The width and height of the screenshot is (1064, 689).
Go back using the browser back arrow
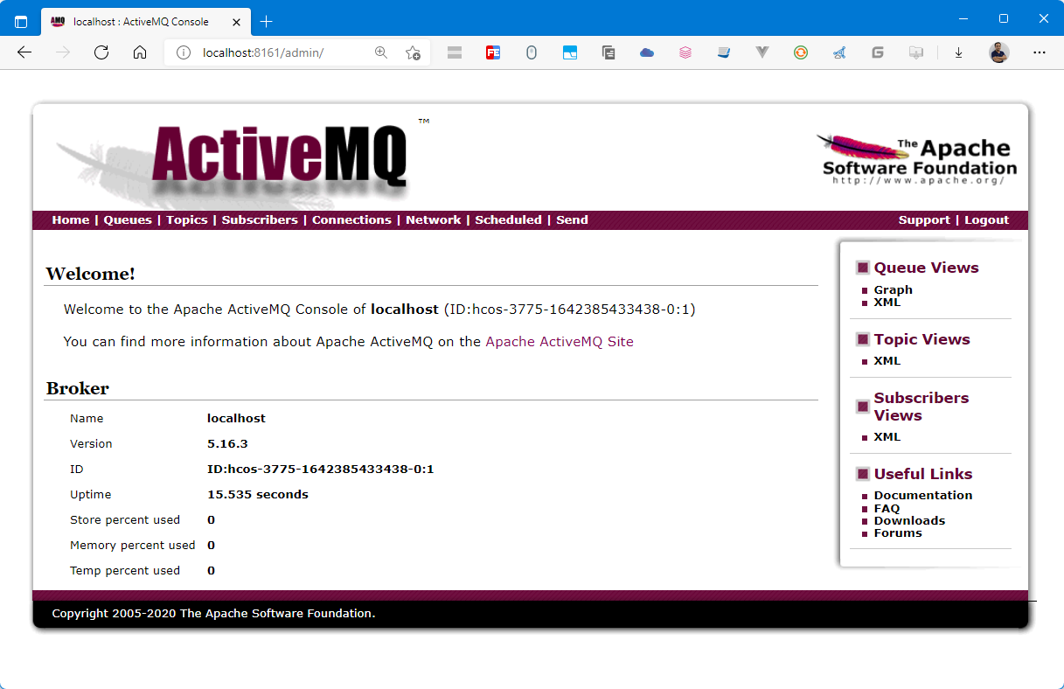24,52
